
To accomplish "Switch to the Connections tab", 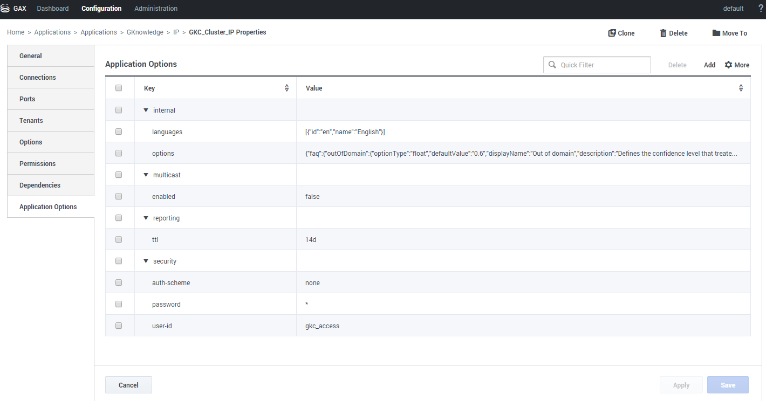I will click(38, 78).
